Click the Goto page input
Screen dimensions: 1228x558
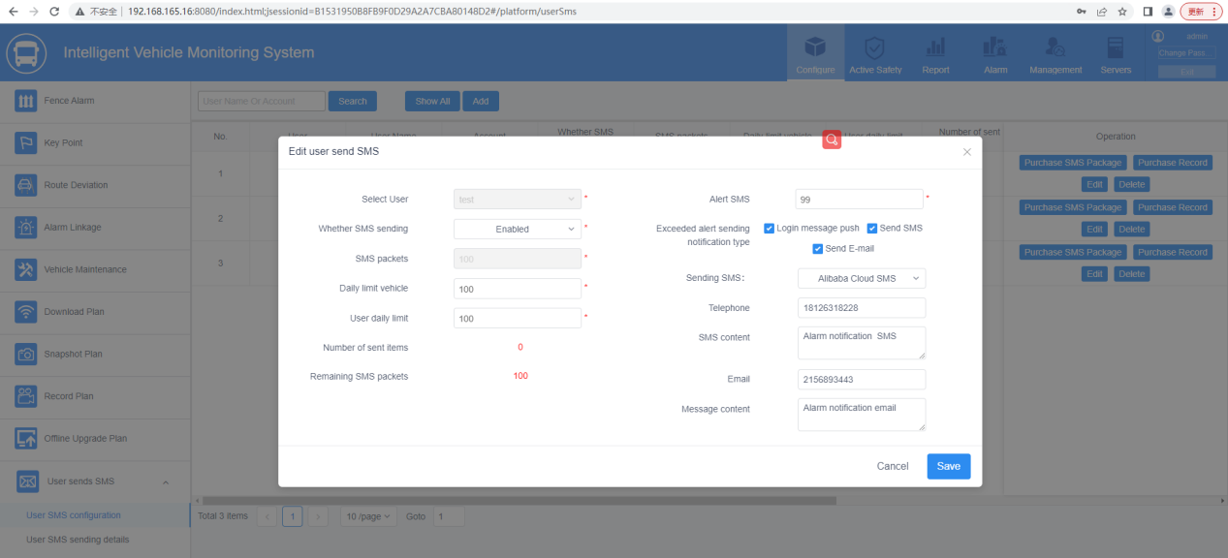click(x=448, y=516)
